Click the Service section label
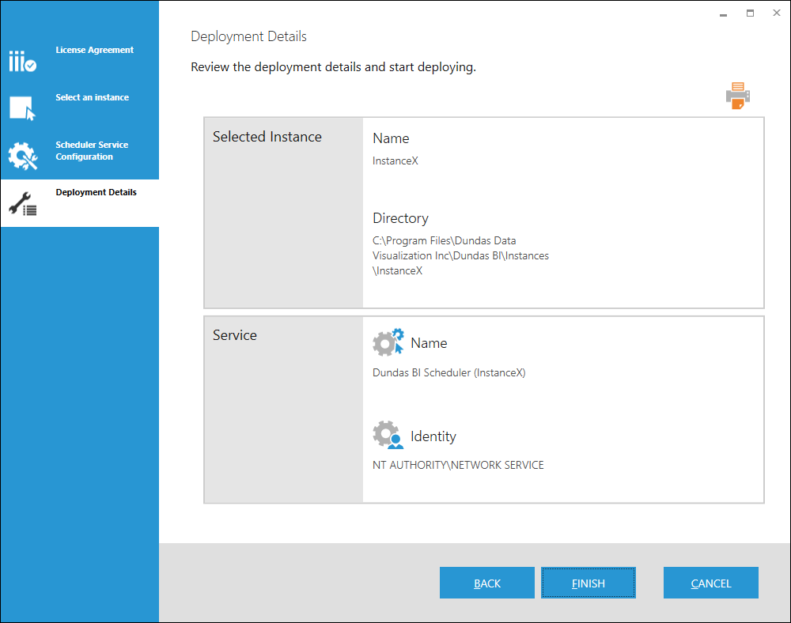The width and height of the screenshot is (791, 623). 235,335
